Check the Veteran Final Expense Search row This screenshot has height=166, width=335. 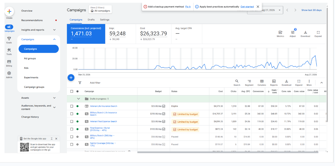point(72,121)
